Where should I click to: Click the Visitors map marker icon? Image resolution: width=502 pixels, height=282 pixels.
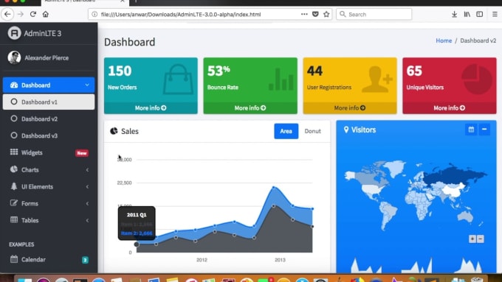[x=346, y=130]
